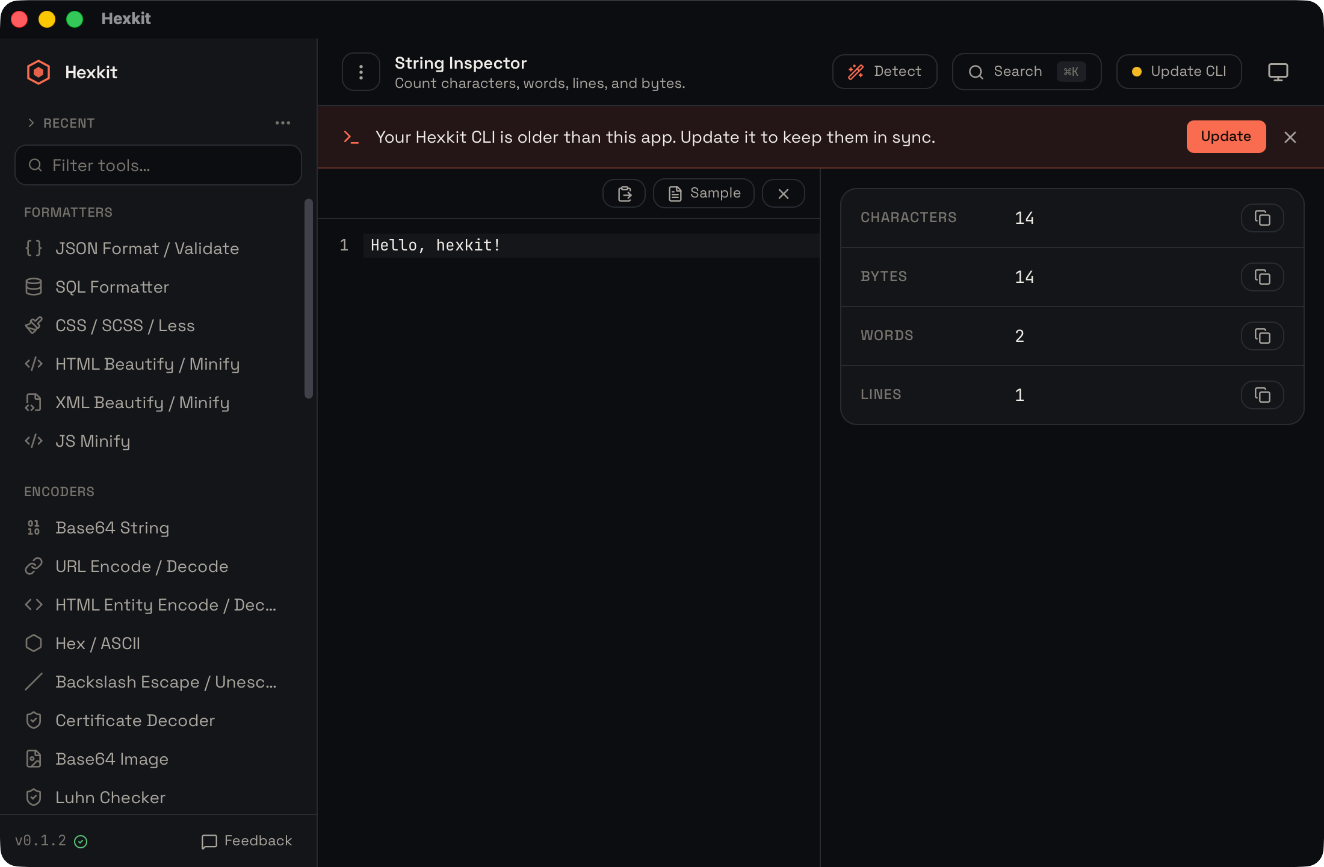
Task: Paste from clipboard icon button
Action: [x=624, y=193]
